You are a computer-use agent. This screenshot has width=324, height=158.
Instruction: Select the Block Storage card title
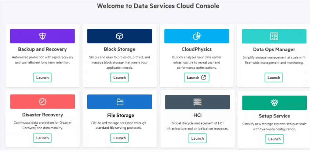point(119,49)
